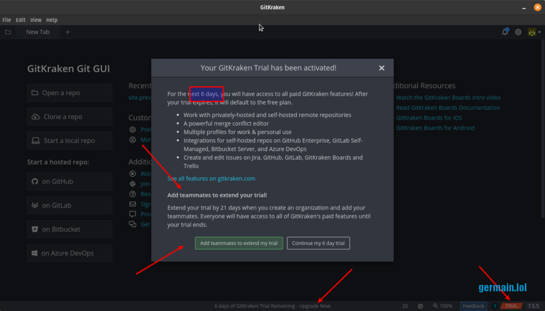The height and width of the screenshot is (311, 545).
Task: Open the View menu
Action: pyautogui.click(x=36, y=20)
